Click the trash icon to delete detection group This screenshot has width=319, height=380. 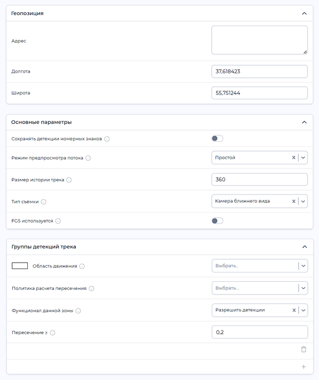pyautogui.click(x=303, y=349)
